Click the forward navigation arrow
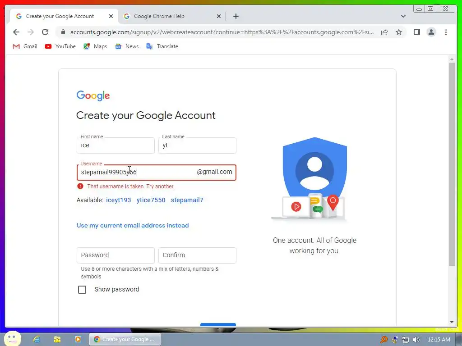The height and width of the screenshot is (346, 462). point(31,32)
